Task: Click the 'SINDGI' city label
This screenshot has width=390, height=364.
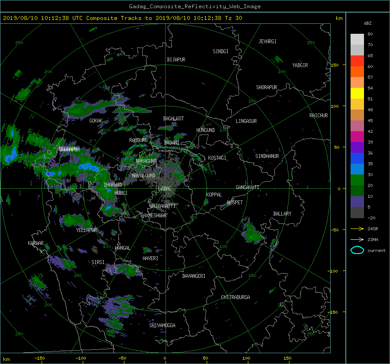Action: [221, 52]
